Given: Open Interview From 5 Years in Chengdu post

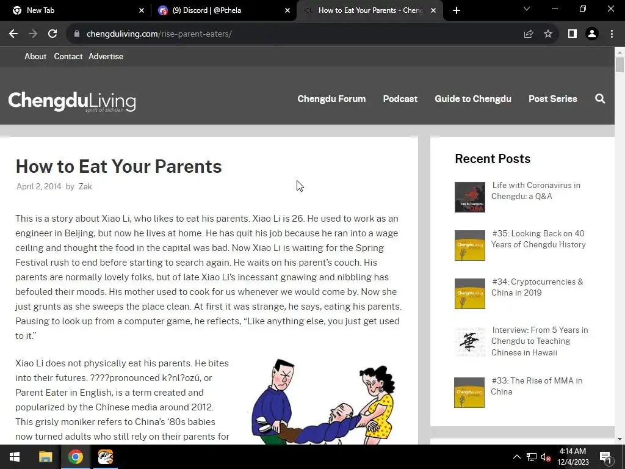Looking at the screenshot, I should 540,341.
